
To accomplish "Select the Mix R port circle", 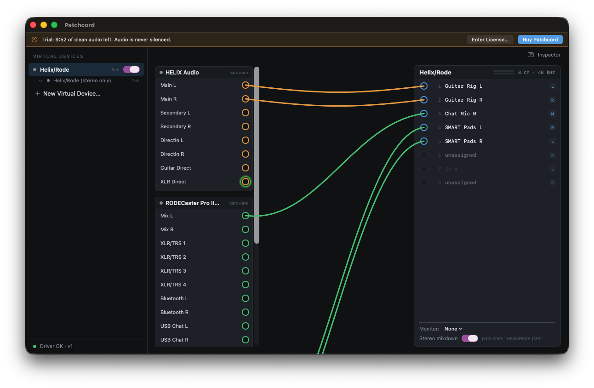I will [x=246, y=229].
